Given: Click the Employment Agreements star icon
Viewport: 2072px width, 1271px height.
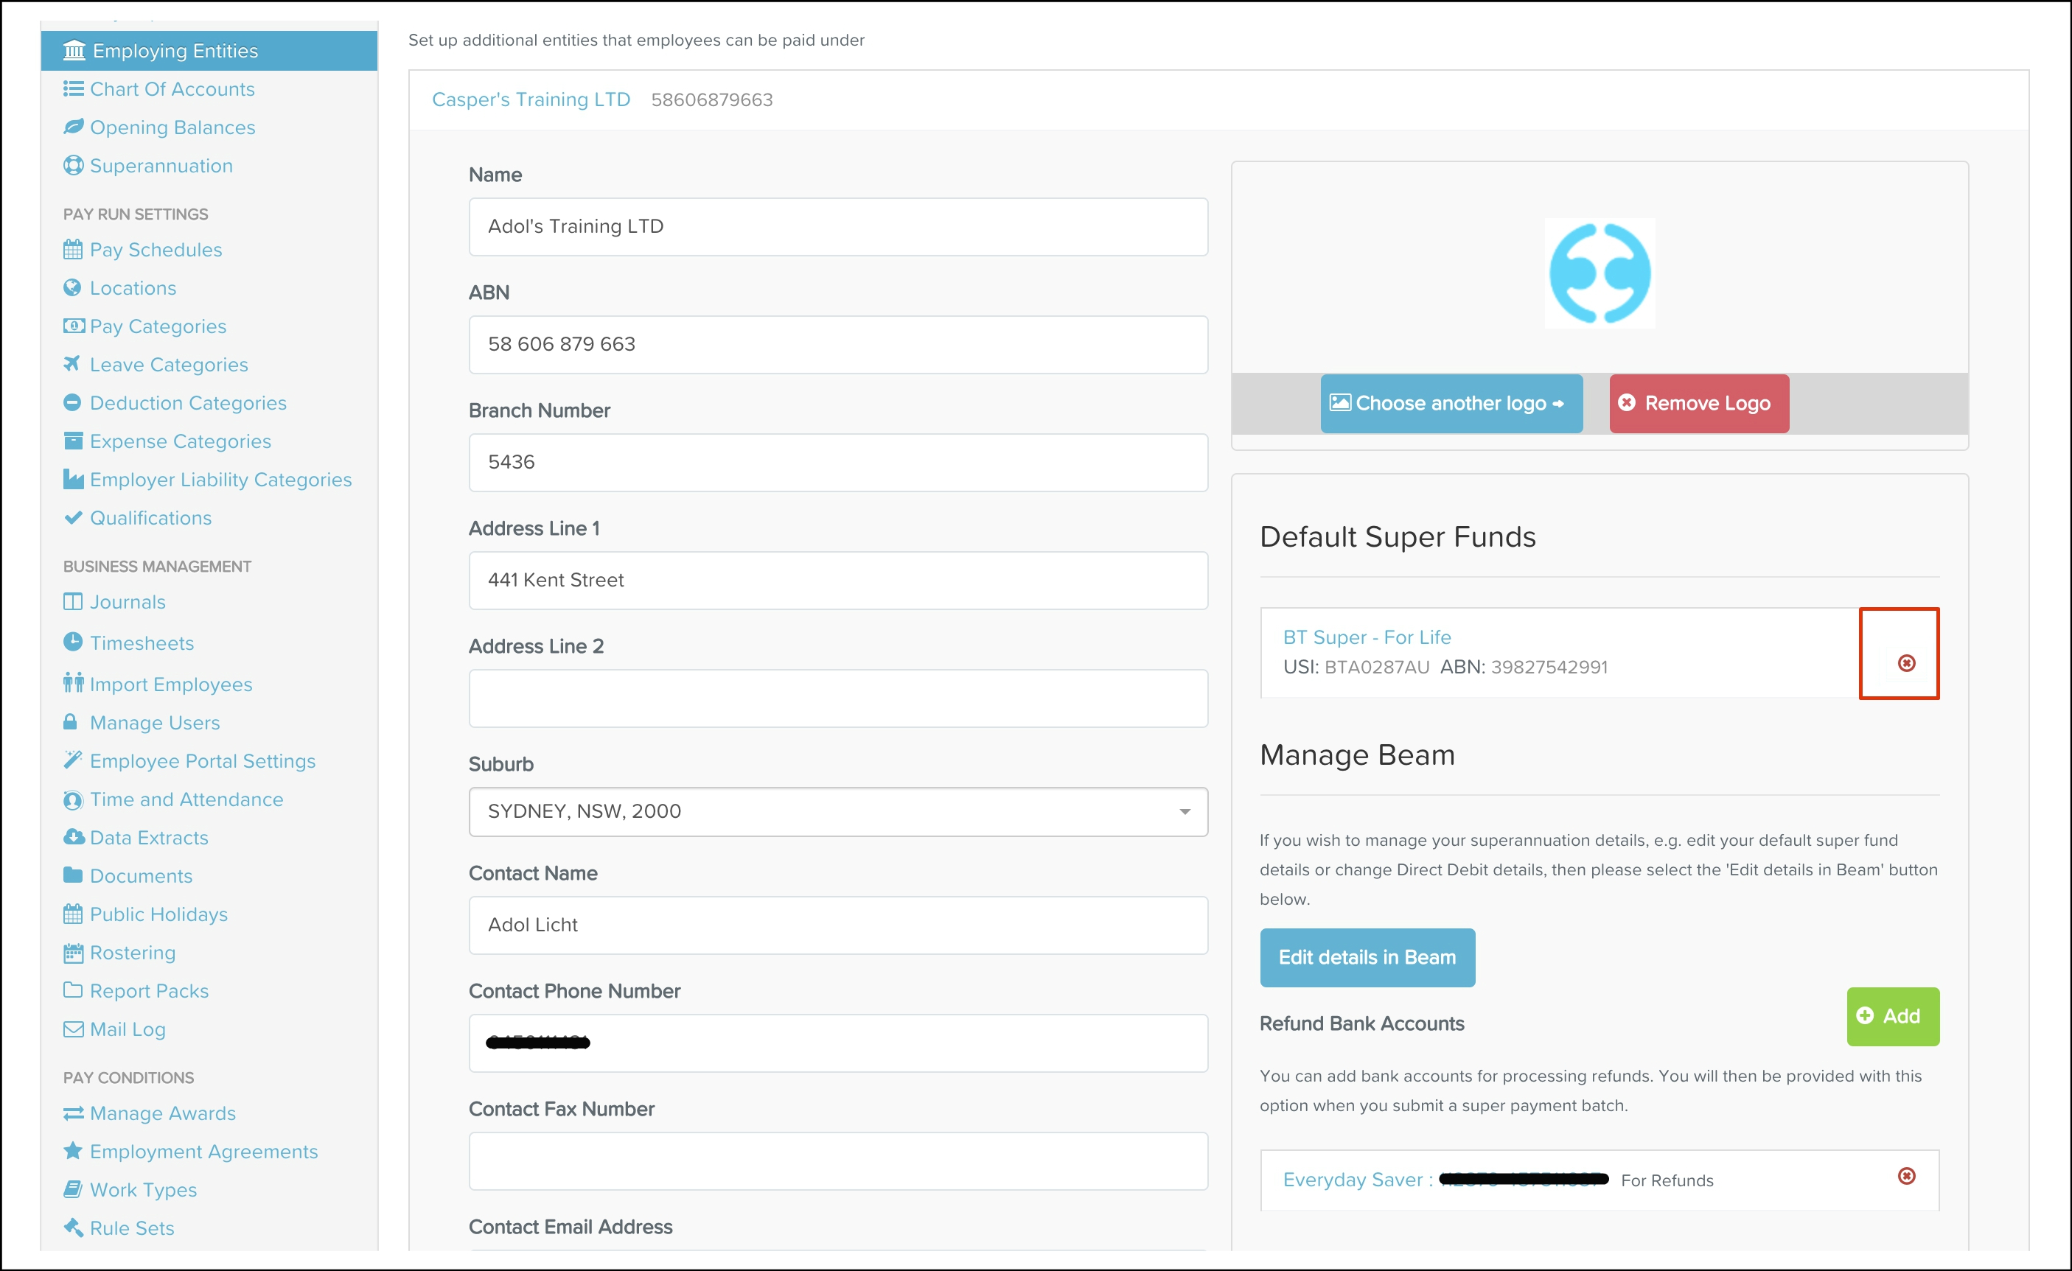Looking at the screenshot, I should 73,1151.
